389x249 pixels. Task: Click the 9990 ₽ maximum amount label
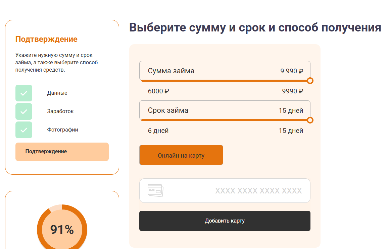pos(292,91)
